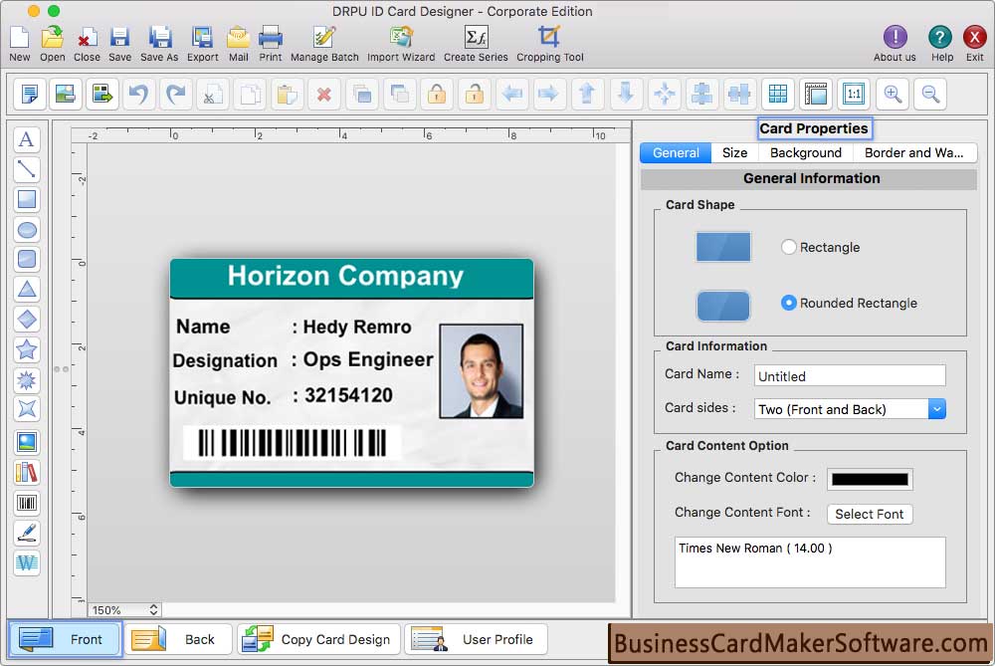The height and width of the screenshot is (666, 995).
Task: Select the Horizon Company title text
Action: coord(346,276)
